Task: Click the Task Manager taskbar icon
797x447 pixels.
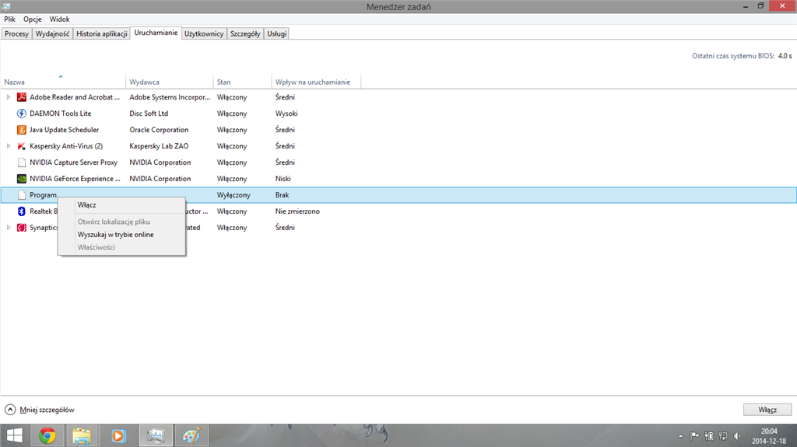Action: point(156,436)
